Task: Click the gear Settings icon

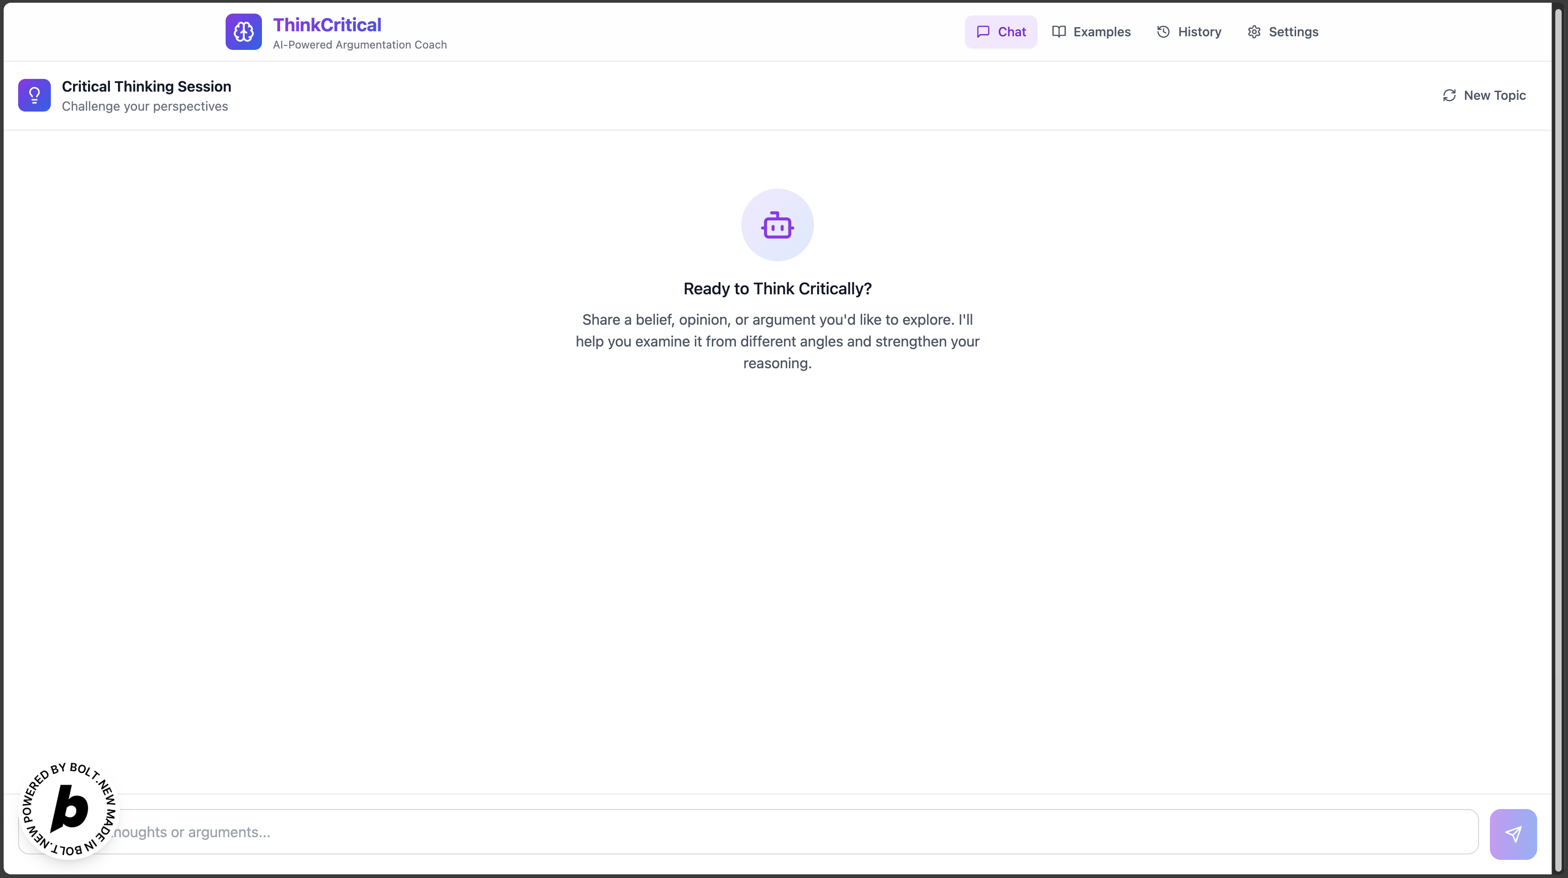Action: (1254, 32)
